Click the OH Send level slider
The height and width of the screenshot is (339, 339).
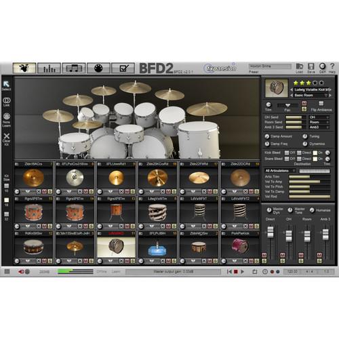[x=295, y=117]
